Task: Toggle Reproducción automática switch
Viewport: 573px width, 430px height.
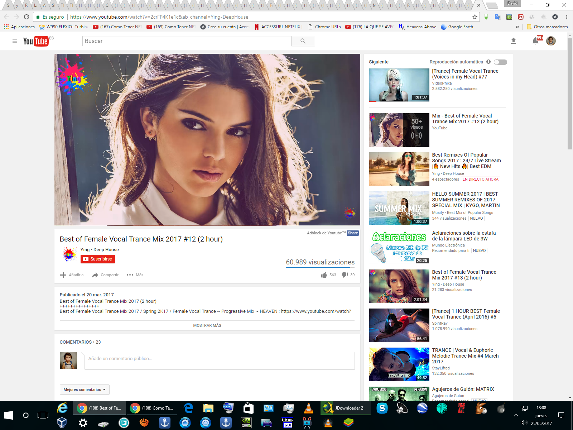Action: click(500, 62)
